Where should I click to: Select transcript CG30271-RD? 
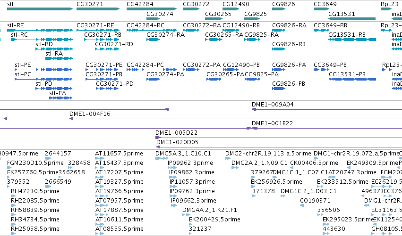click(x=114, y=44)
